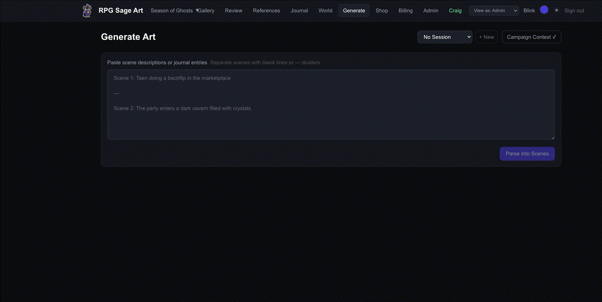Click the RPG Sage wizard logo icon
The width and height of the screenshot is (602, 302).
(87, 11)
